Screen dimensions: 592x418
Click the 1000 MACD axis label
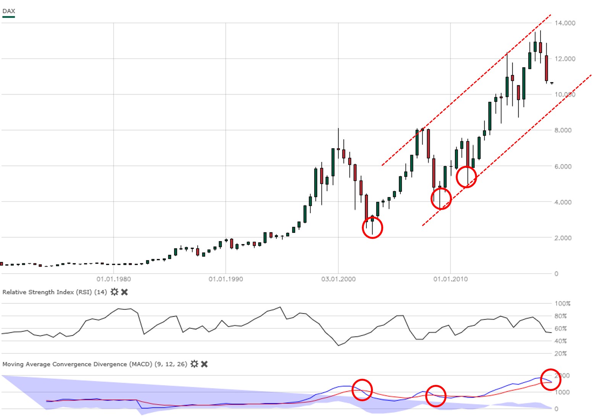562,392
